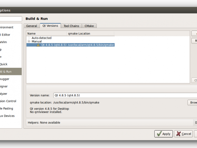Click the warning icon beside Qt 4.8.5
This screenshot has width=197, height=148.
coord(38,45)
